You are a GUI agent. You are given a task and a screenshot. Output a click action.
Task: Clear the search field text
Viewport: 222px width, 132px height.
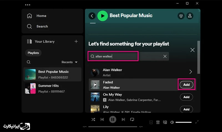(165, 56)
